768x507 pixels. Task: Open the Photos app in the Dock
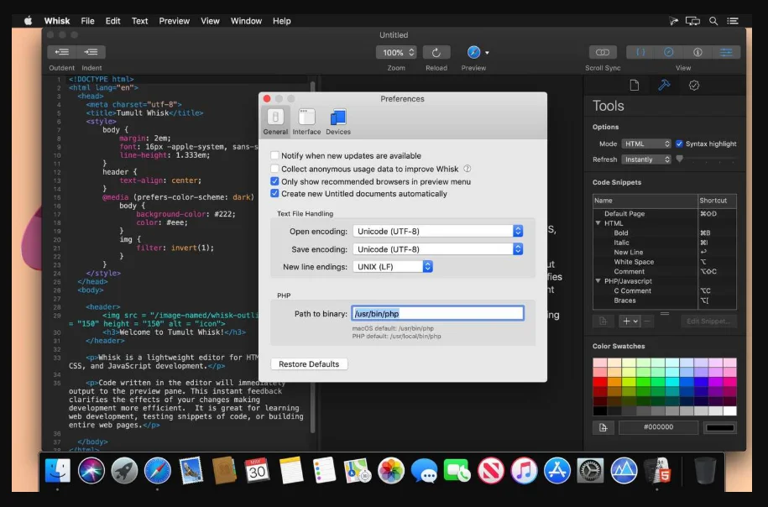point(391,471)
